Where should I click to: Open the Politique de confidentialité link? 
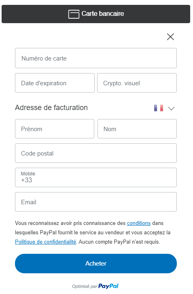46,242
